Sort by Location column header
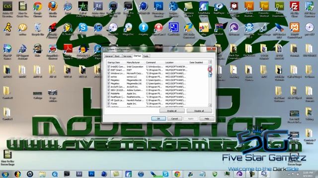Screen dimensions: 318x178 pos(176,62)
